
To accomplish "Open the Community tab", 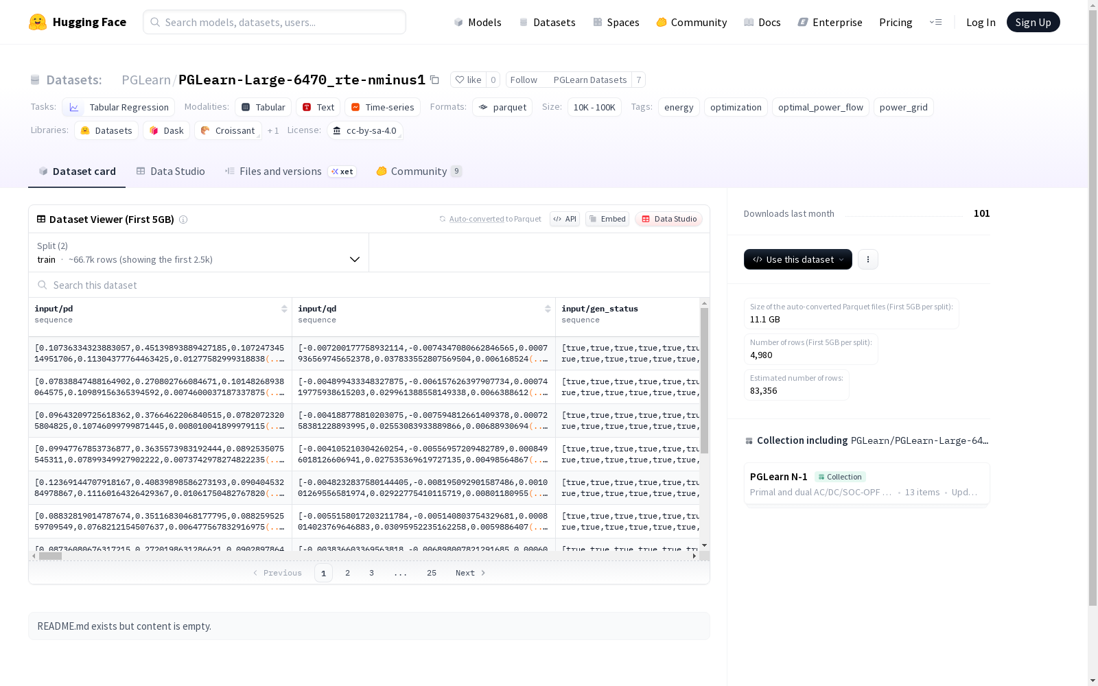I will tap(419, 171).
